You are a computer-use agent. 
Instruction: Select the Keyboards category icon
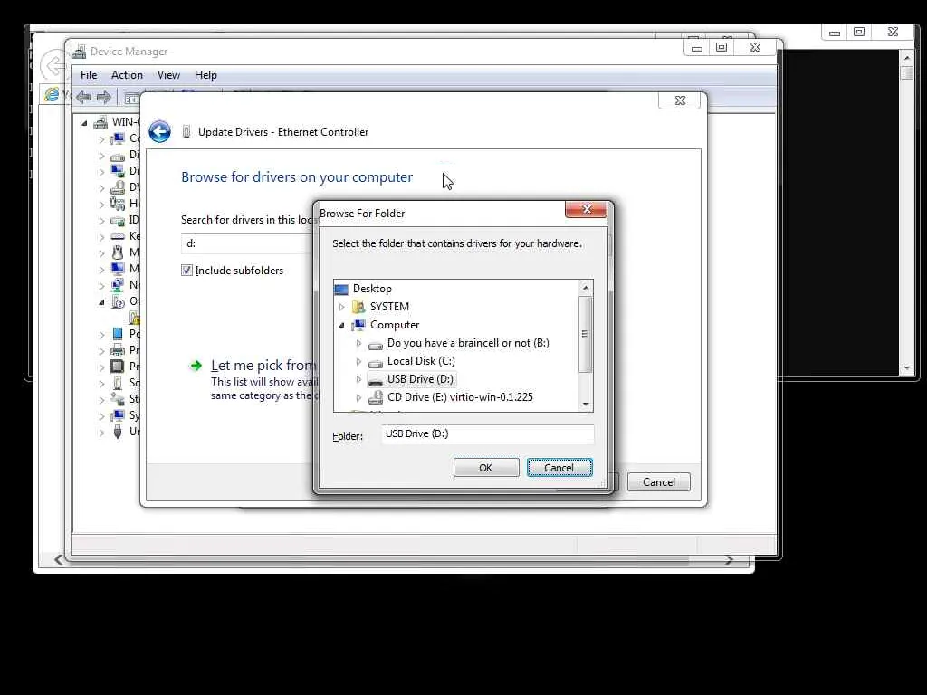(x=118, y=236)
